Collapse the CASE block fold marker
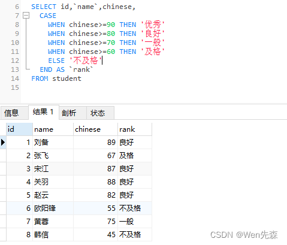 pos(26,16)
